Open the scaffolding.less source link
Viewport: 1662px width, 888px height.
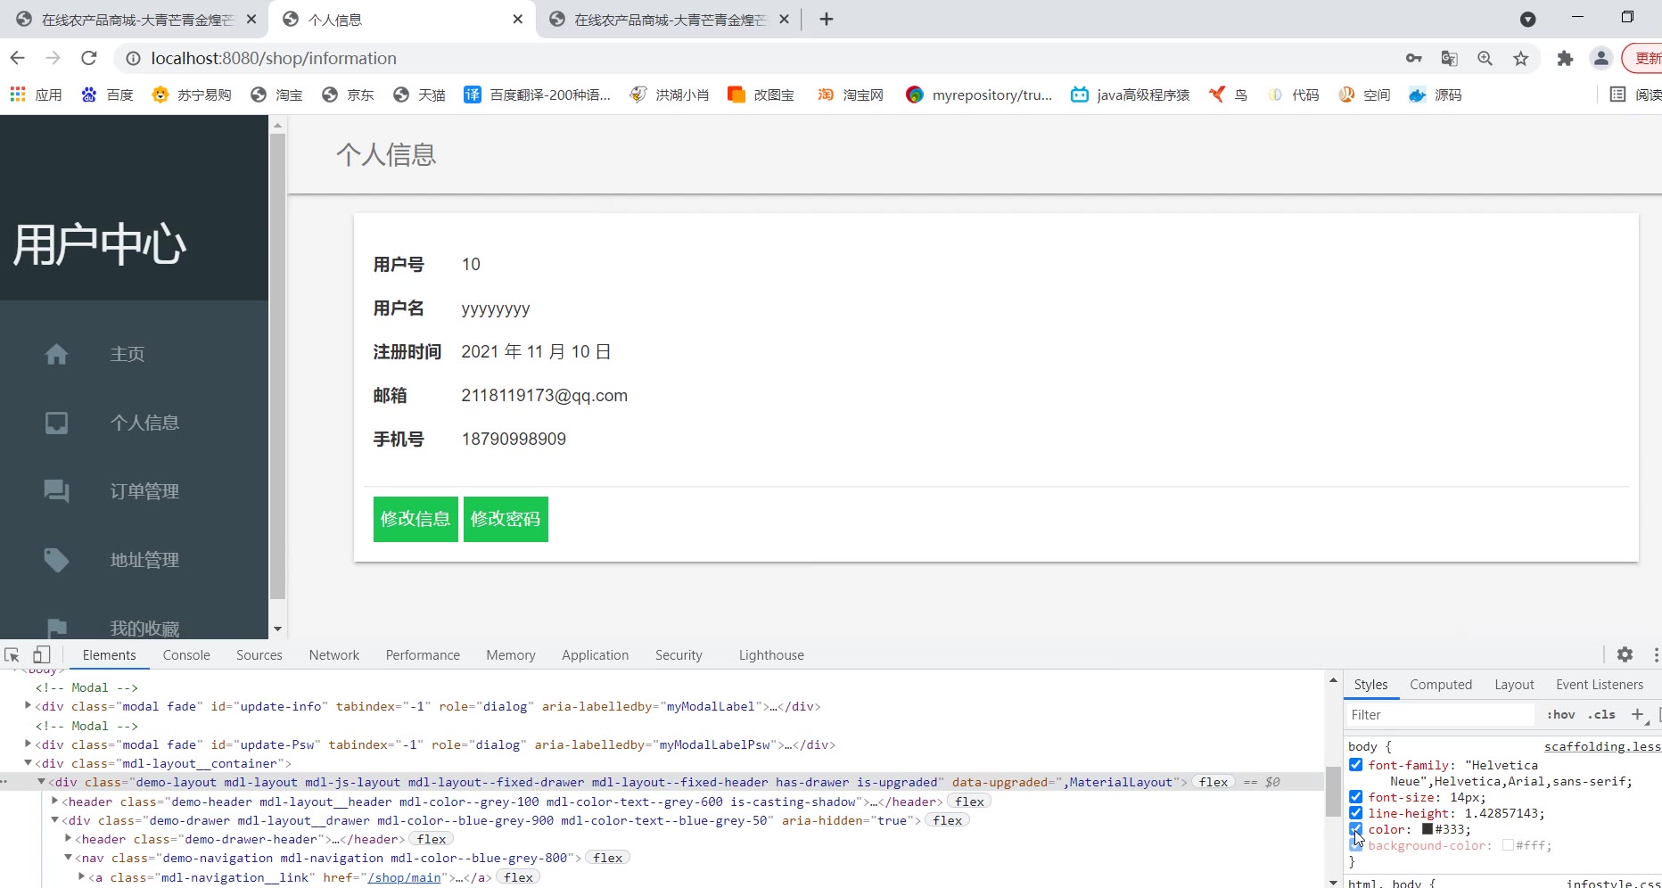pos(1602,746)
